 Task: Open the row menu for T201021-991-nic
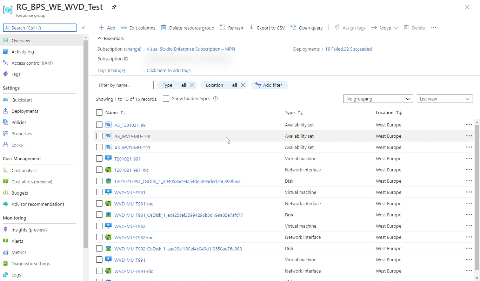click(x=469, y=170)
